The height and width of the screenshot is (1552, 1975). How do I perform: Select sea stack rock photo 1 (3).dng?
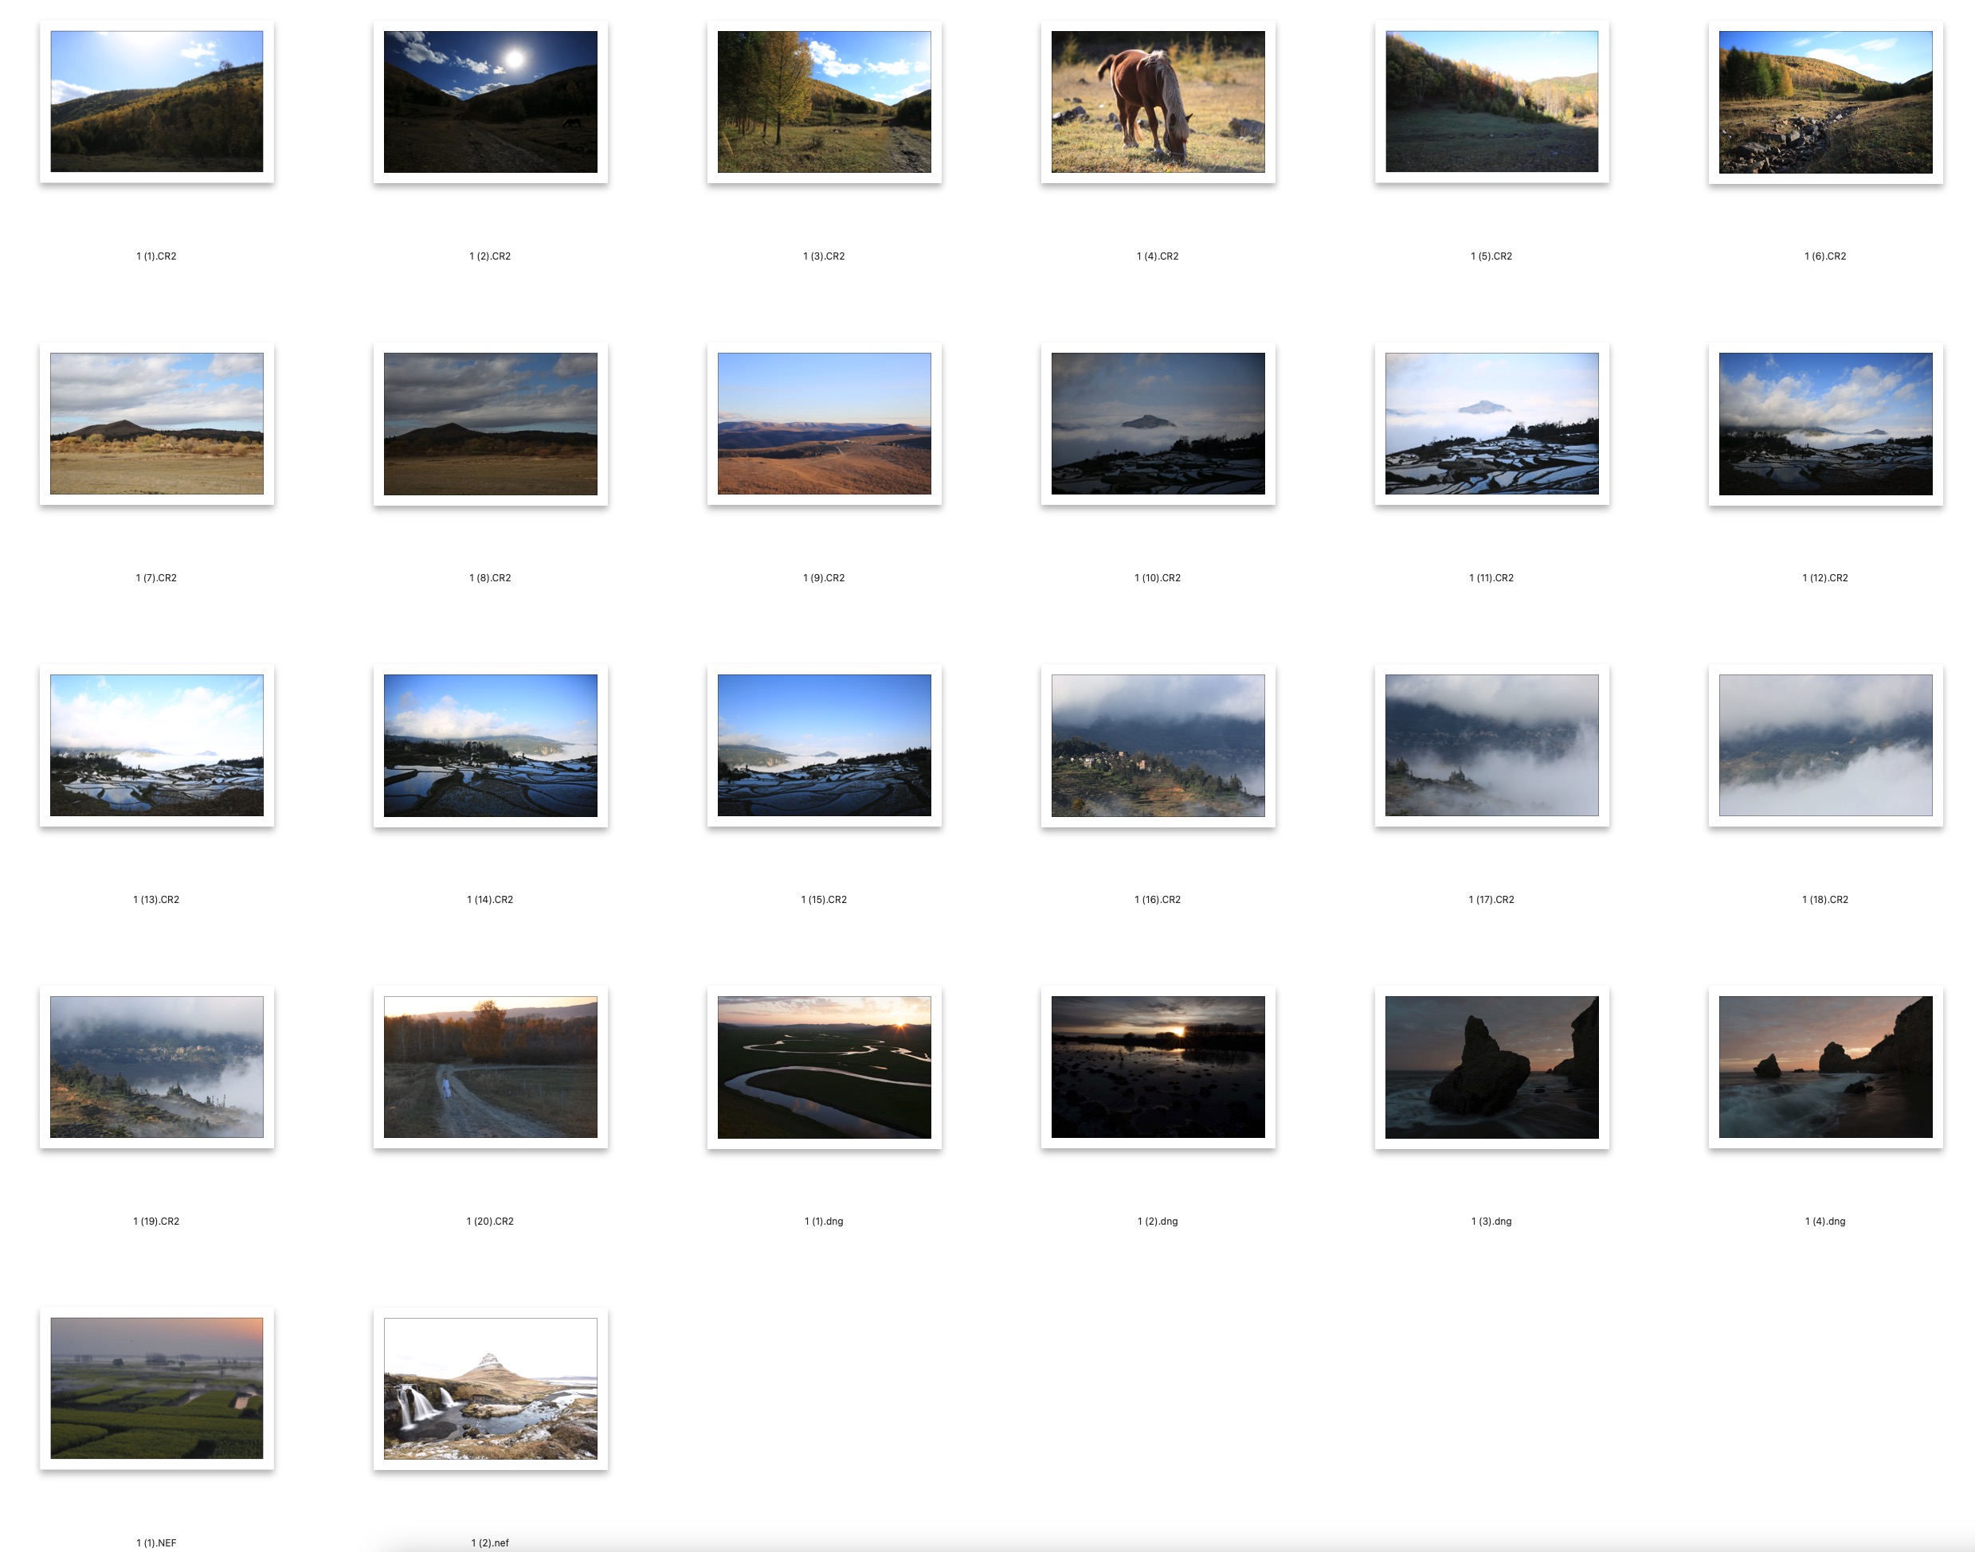click(1491, 1067)
